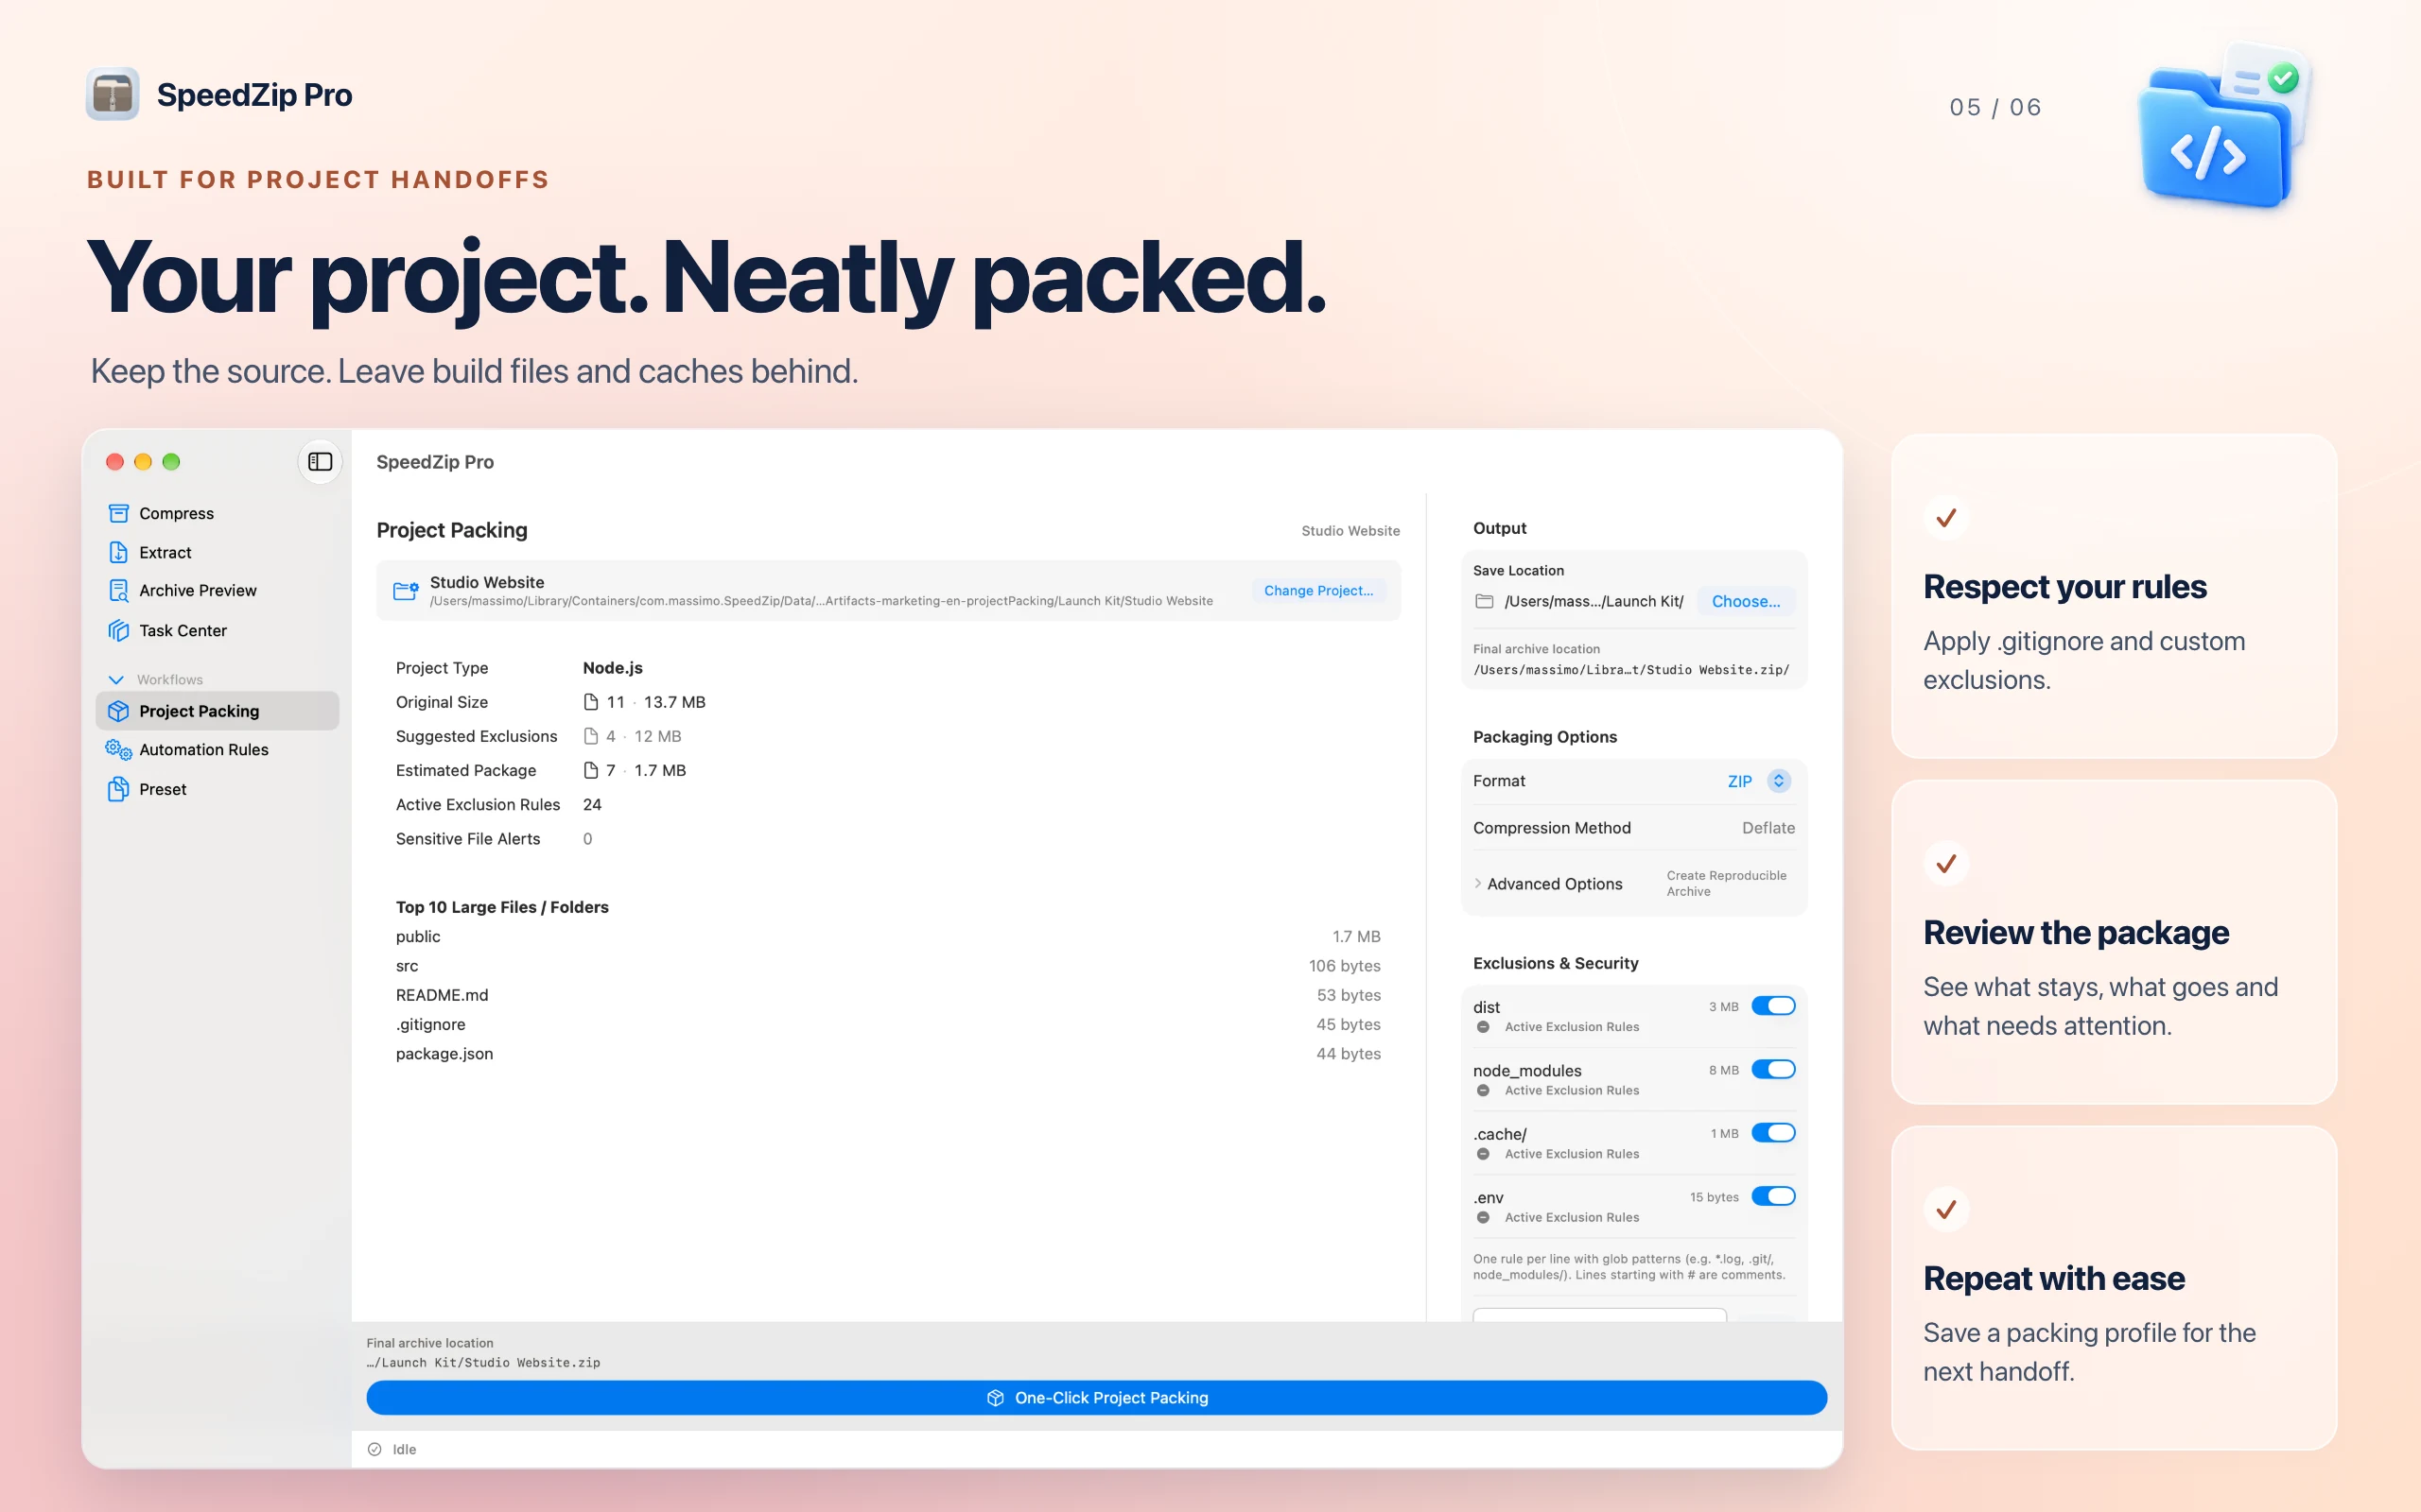Click the Studio Website folder icon
2421x1512 pixels.
point(405,590)
